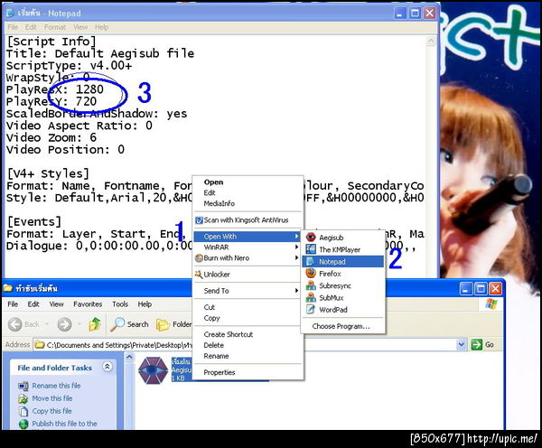Viewport: 542px width, 448px height.
Task: Click the Go button
Action: (482, 345)
